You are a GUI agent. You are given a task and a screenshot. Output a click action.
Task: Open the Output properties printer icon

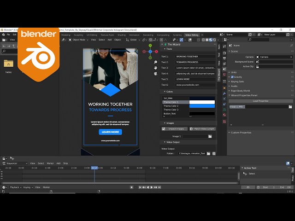[224, 58]
